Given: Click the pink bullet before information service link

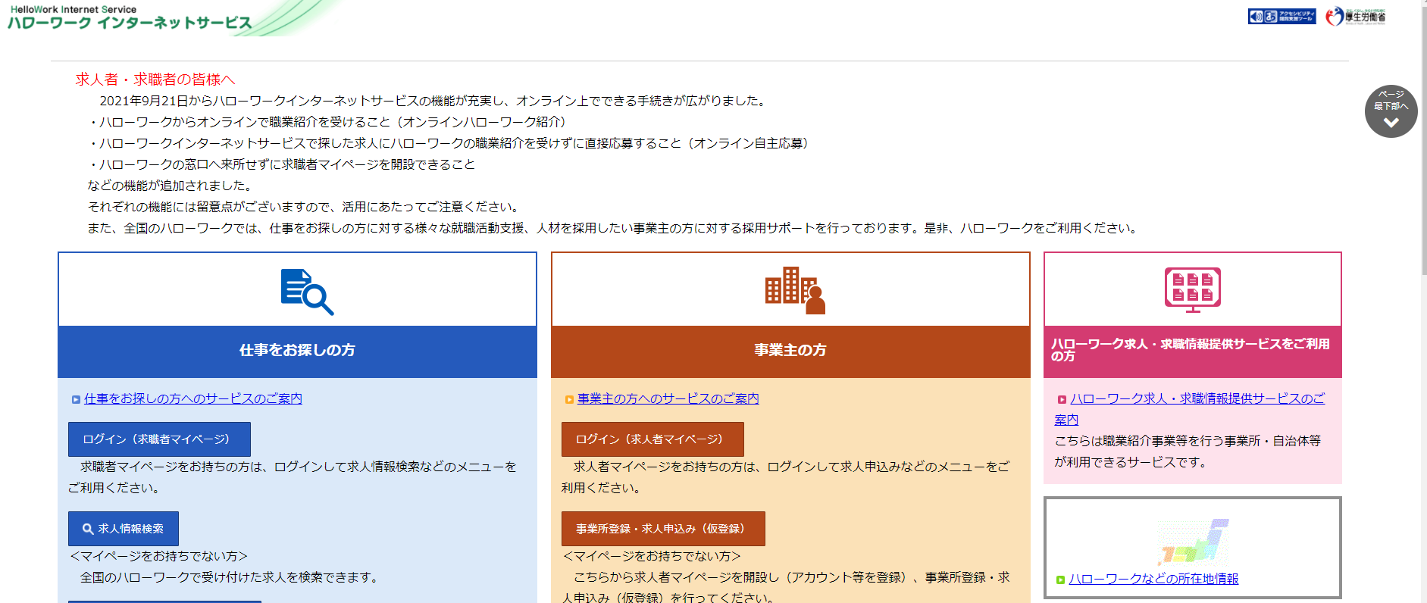Looking at the screenshot, I should point(1062,399).
